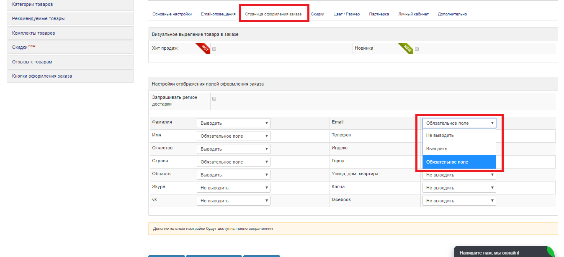Go to the Цвет / Размер tab
The width and height of the screenshot is (564, 257).
point(346,14)
